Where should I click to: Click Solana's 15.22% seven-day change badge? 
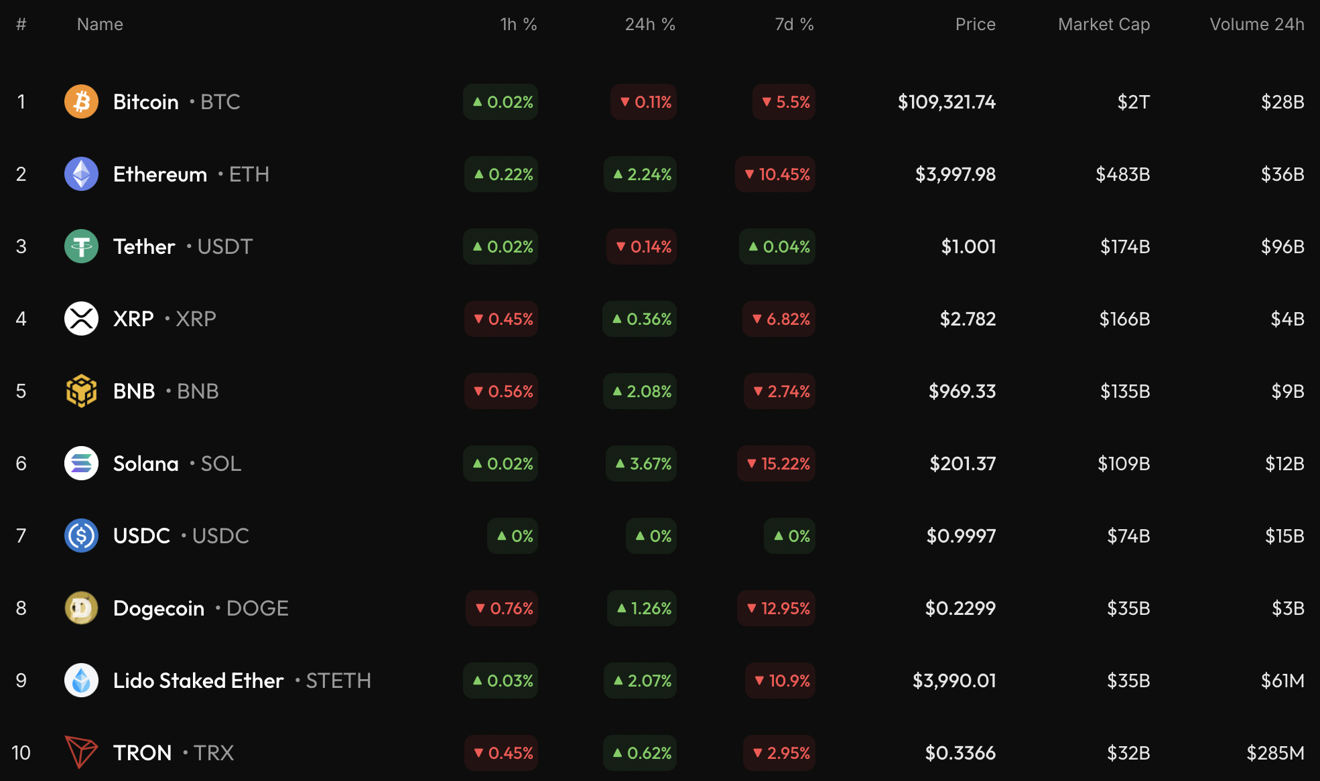pyautogui.click(x=777, y=464)
